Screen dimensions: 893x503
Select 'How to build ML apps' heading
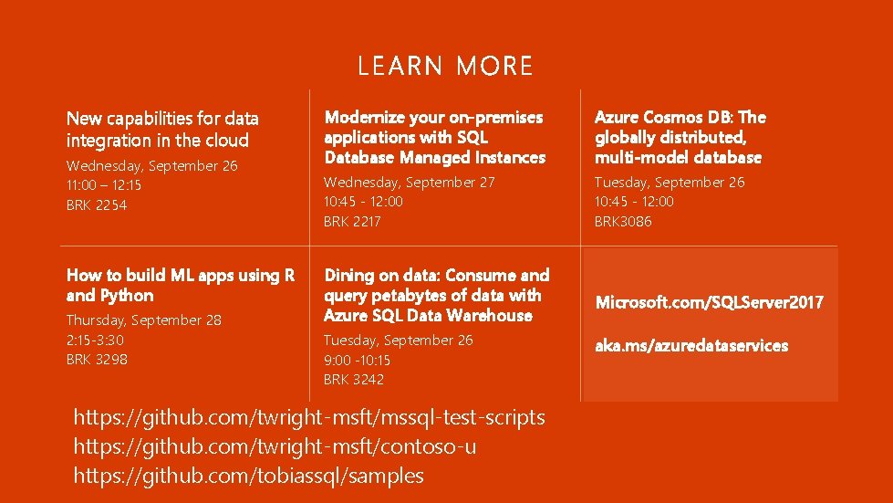tap(181, 286)
